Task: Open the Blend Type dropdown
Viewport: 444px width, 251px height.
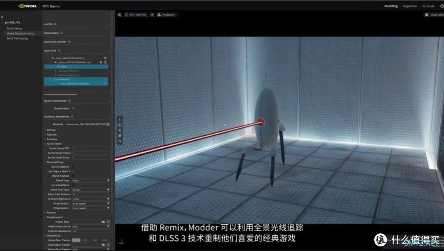Action: [91, 181]
